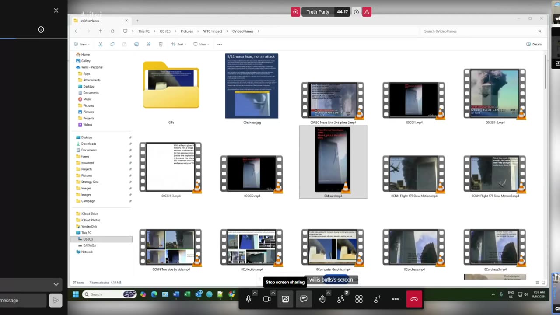Viewport: 560px width, 315px height.
Task: Click WTC Impact in the address breadcrumb
Action: tap(213, 31)
